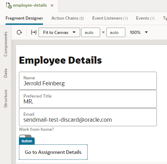The height and width of the screenshot is (164, 167).
Task: Click the multiply sign between the auto size fields
Action: (103, 32)
